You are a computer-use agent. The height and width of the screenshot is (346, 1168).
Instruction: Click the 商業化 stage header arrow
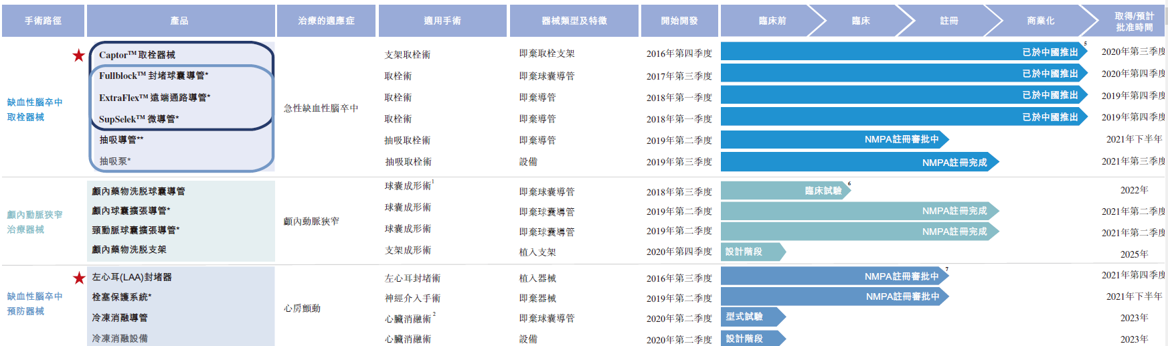[1041, 21]
